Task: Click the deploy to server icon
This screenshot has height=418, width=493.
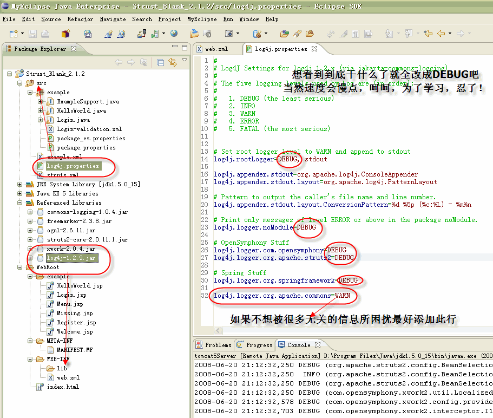Action: (x=141, y=34)
